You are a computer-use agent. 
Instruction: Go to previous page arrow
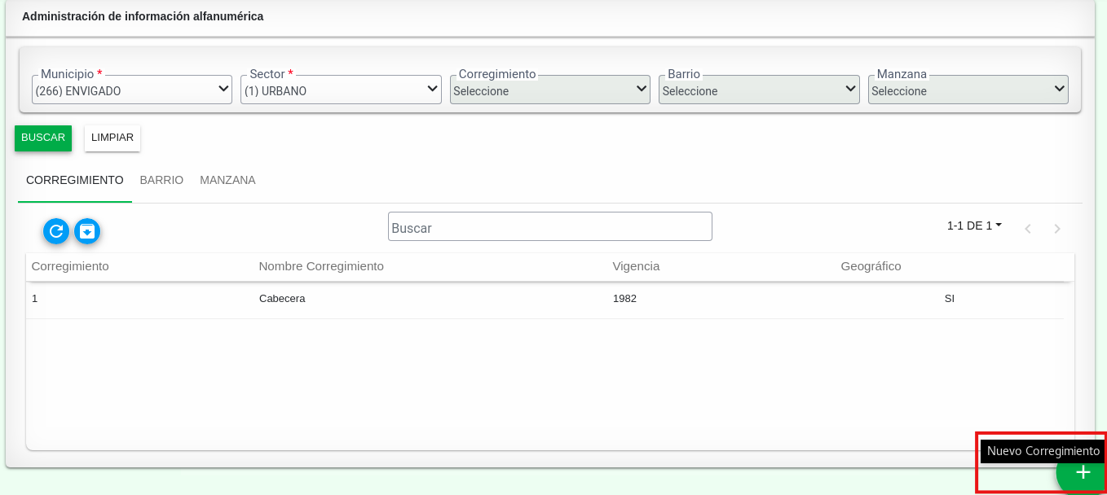1028,229
